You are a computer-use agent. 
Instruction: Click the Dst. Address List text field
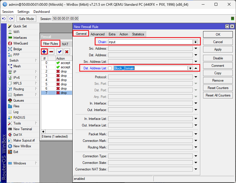150,68
